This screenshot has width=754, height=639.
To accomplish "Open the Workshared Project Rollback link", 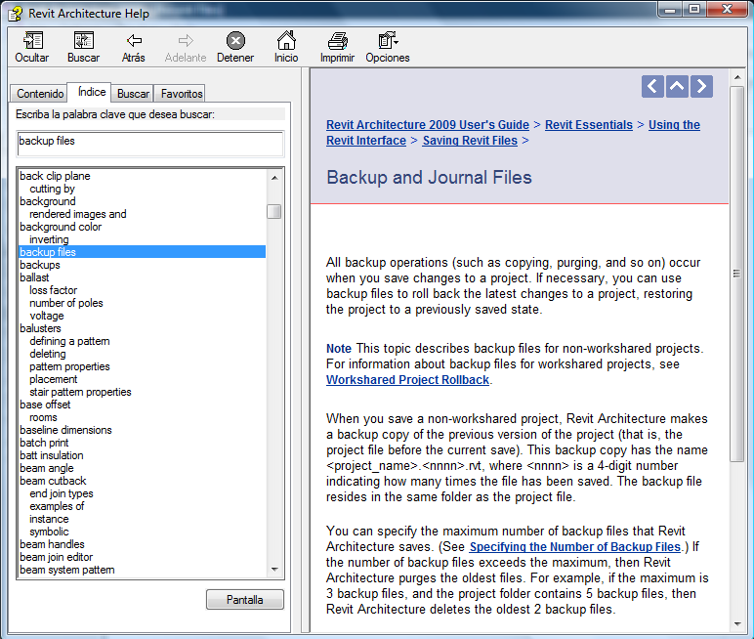I will click(x=408, y=380).
